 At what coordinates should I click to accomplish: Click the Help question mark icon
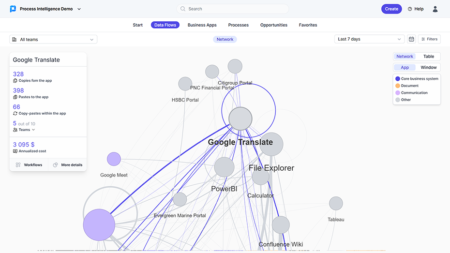410,9
